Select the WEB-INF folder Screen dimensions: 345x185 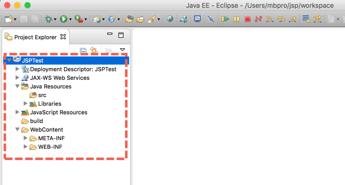tap(50, 147)
